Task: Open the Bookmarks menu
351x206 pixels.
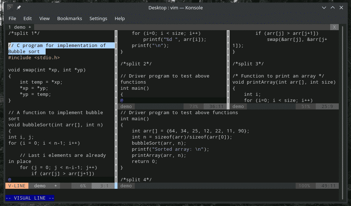Action: (x=70, y=19)
